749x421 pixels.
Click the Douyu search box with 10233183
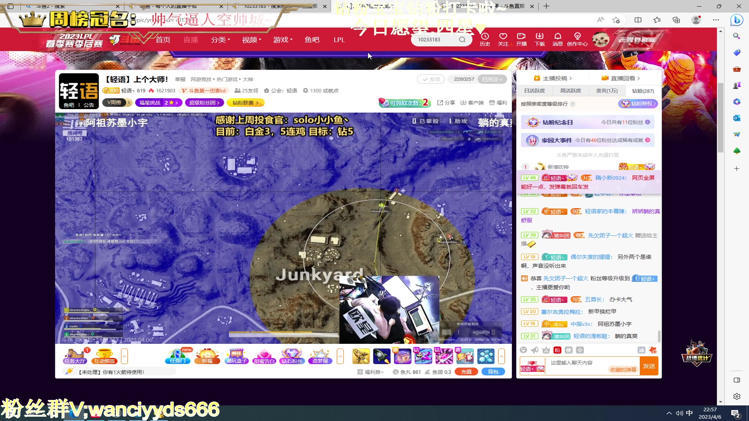coord(441,39)
